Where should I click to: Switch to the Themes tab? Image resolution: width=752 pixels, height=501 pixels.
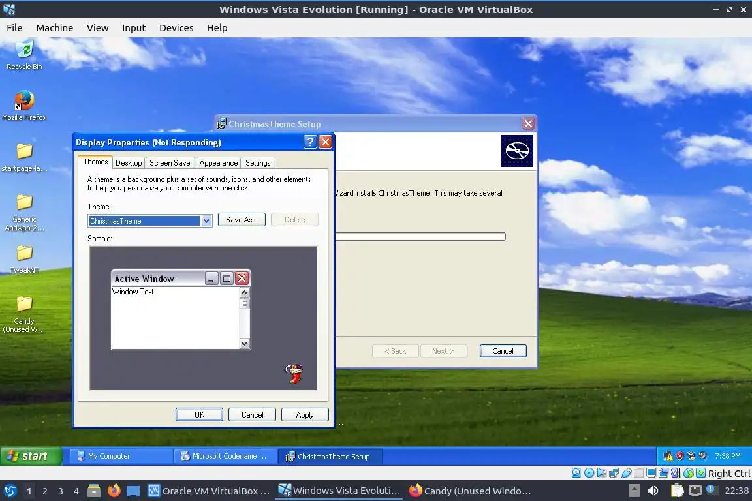pyautogui.click(x=95, y=162)
